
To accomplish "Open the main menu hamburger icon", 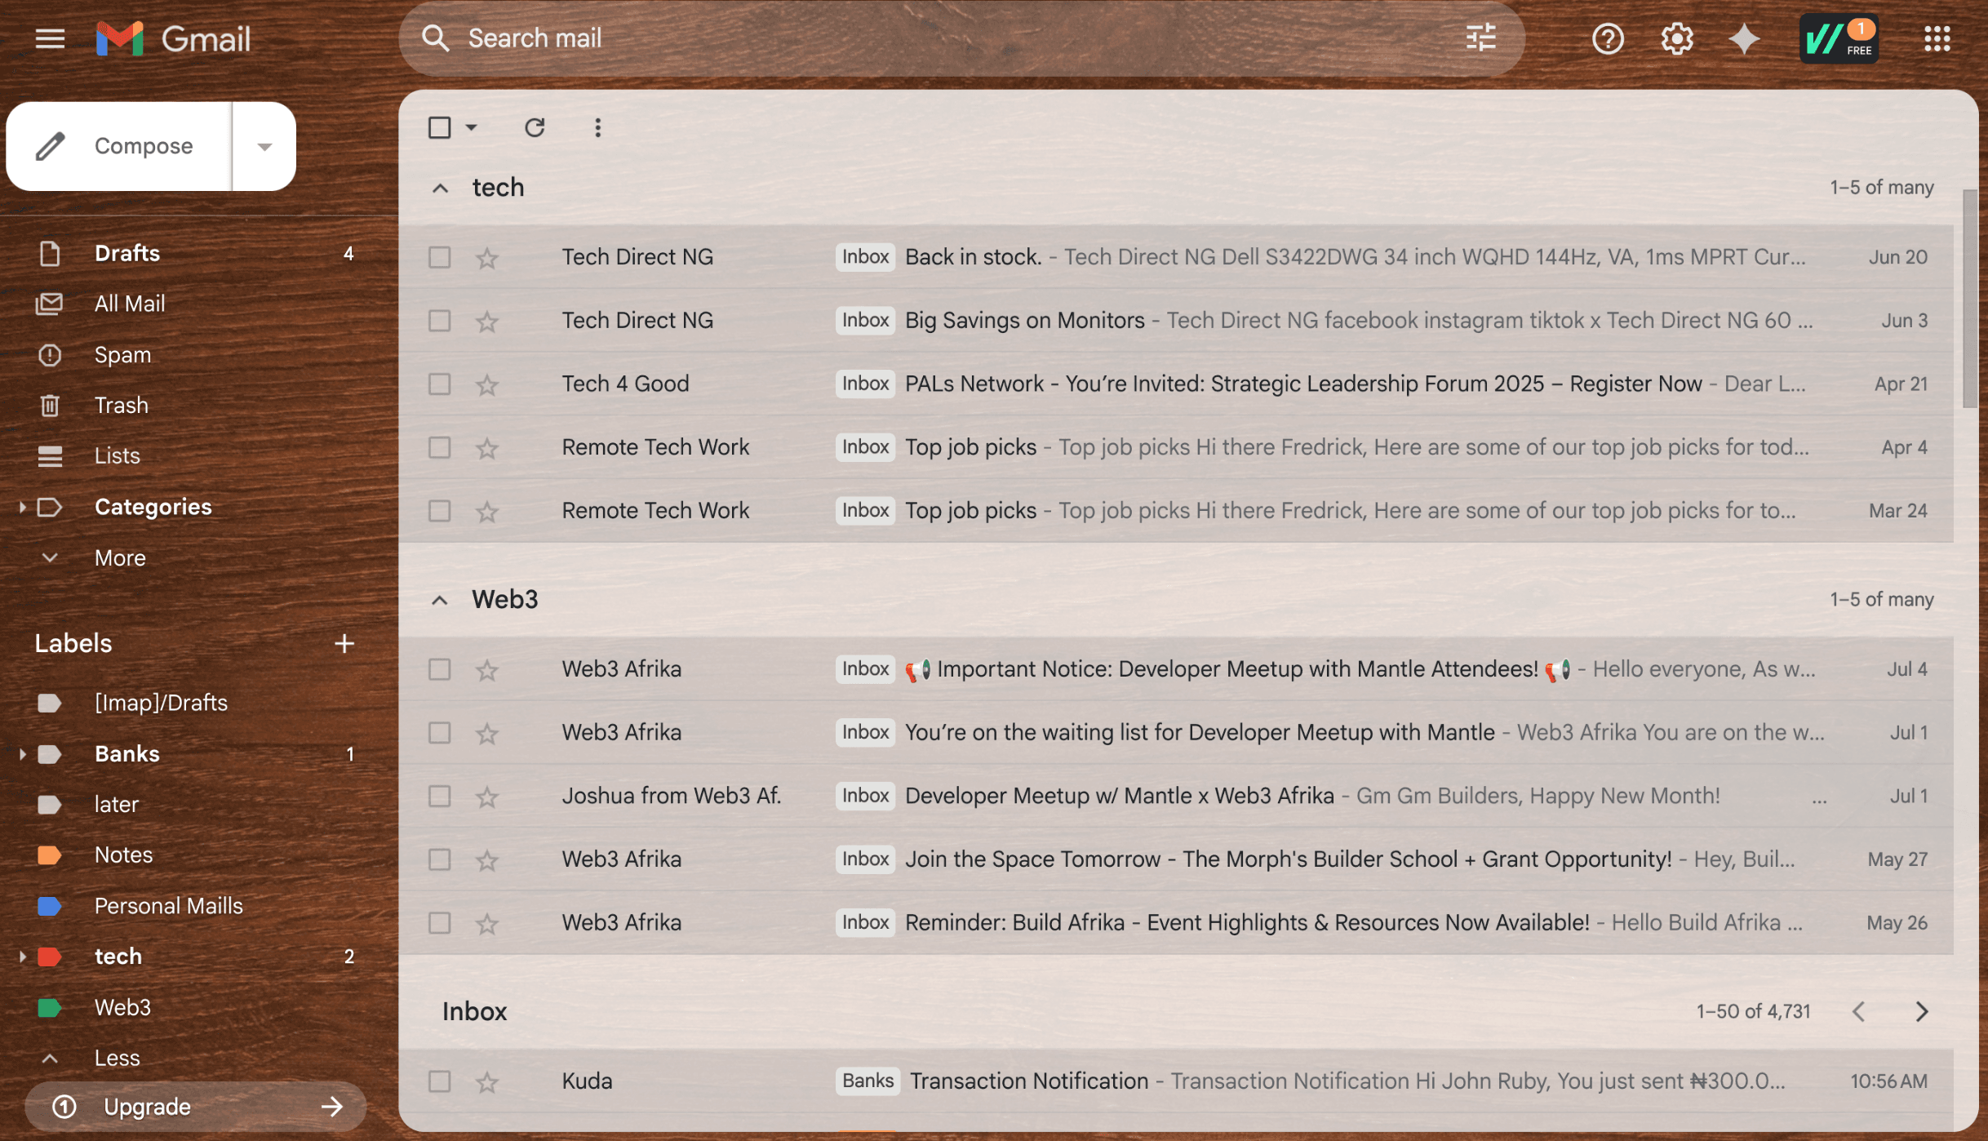I will 50,38.
